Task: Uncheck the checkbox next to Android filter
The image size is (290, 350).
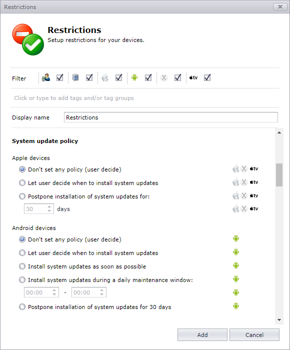Action: point(148,77)
